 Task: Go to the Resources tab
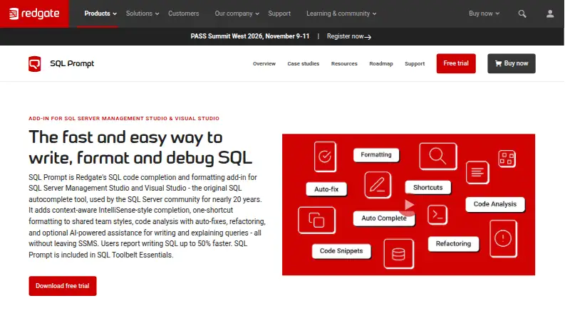344,64
